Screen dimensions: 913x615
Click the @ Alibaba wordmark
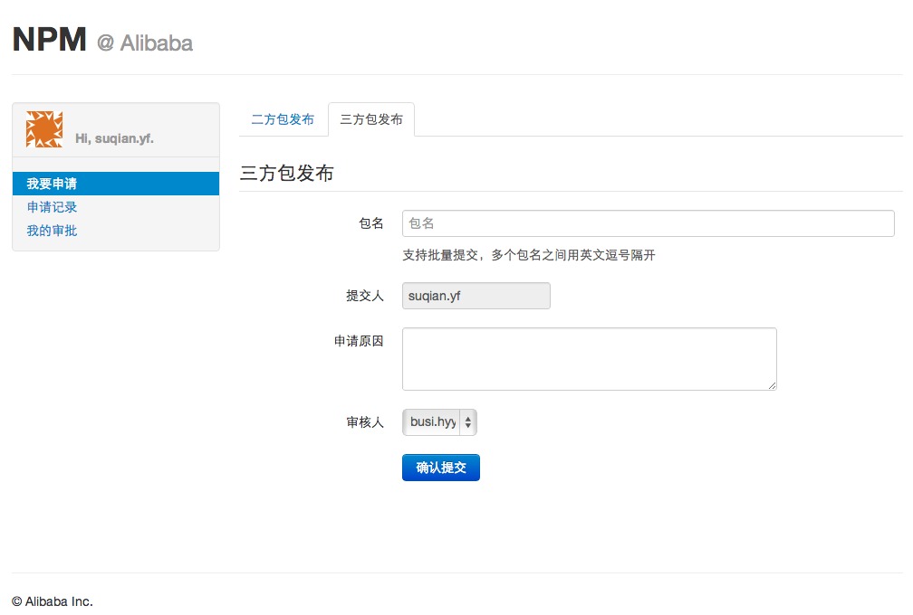click(143, 43)
